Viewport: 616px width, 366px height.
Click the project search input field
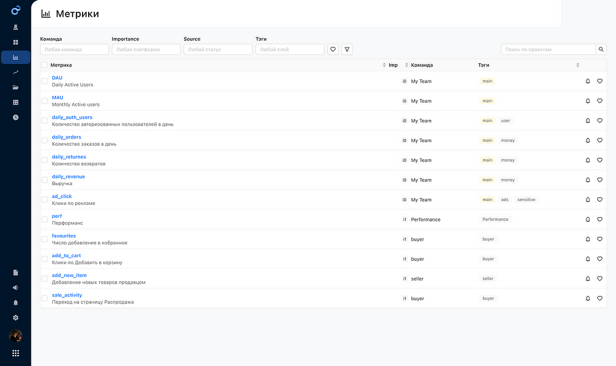click(548, 49)
